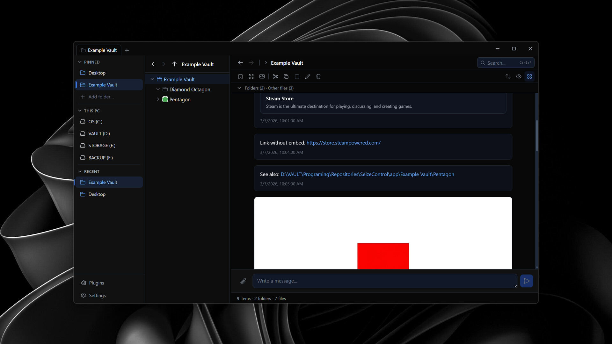The width and height of the screenshot is (612, 344).
Task: Click the Send message button
Action: (526, 281)
